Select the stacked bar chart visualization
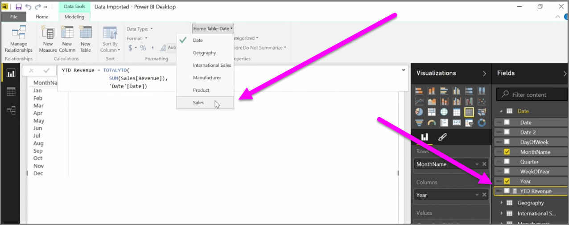This screenshot has width=569, height=225. [419, 90]
